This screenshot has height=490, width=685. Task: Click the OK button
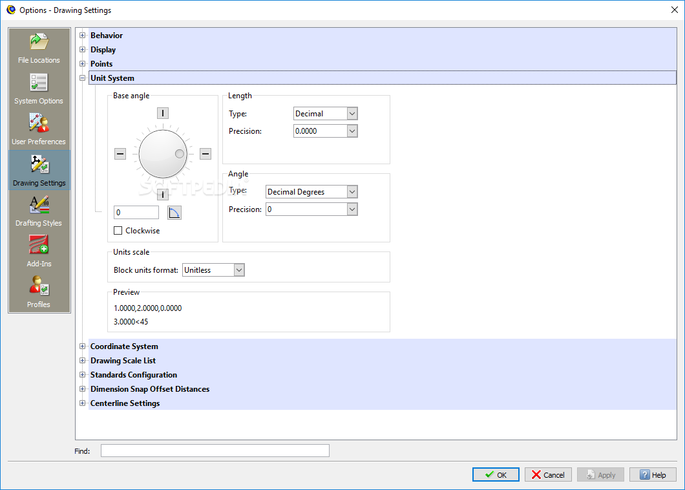click(x=496, y=474)
